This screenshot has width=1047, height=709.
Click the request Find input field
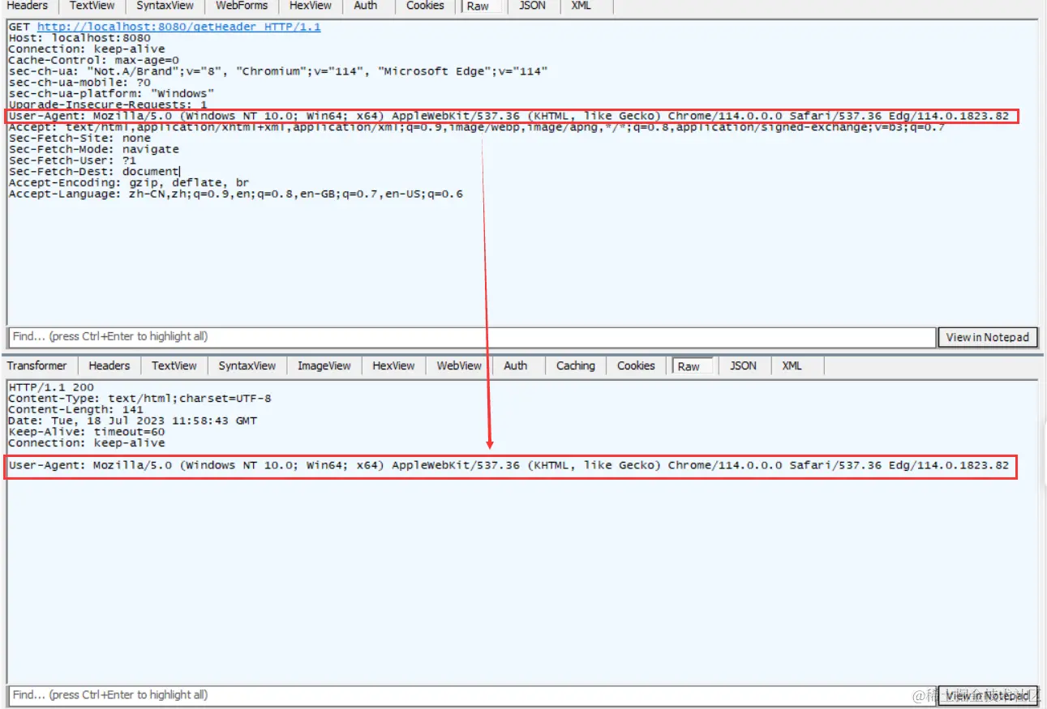(472, 336)
